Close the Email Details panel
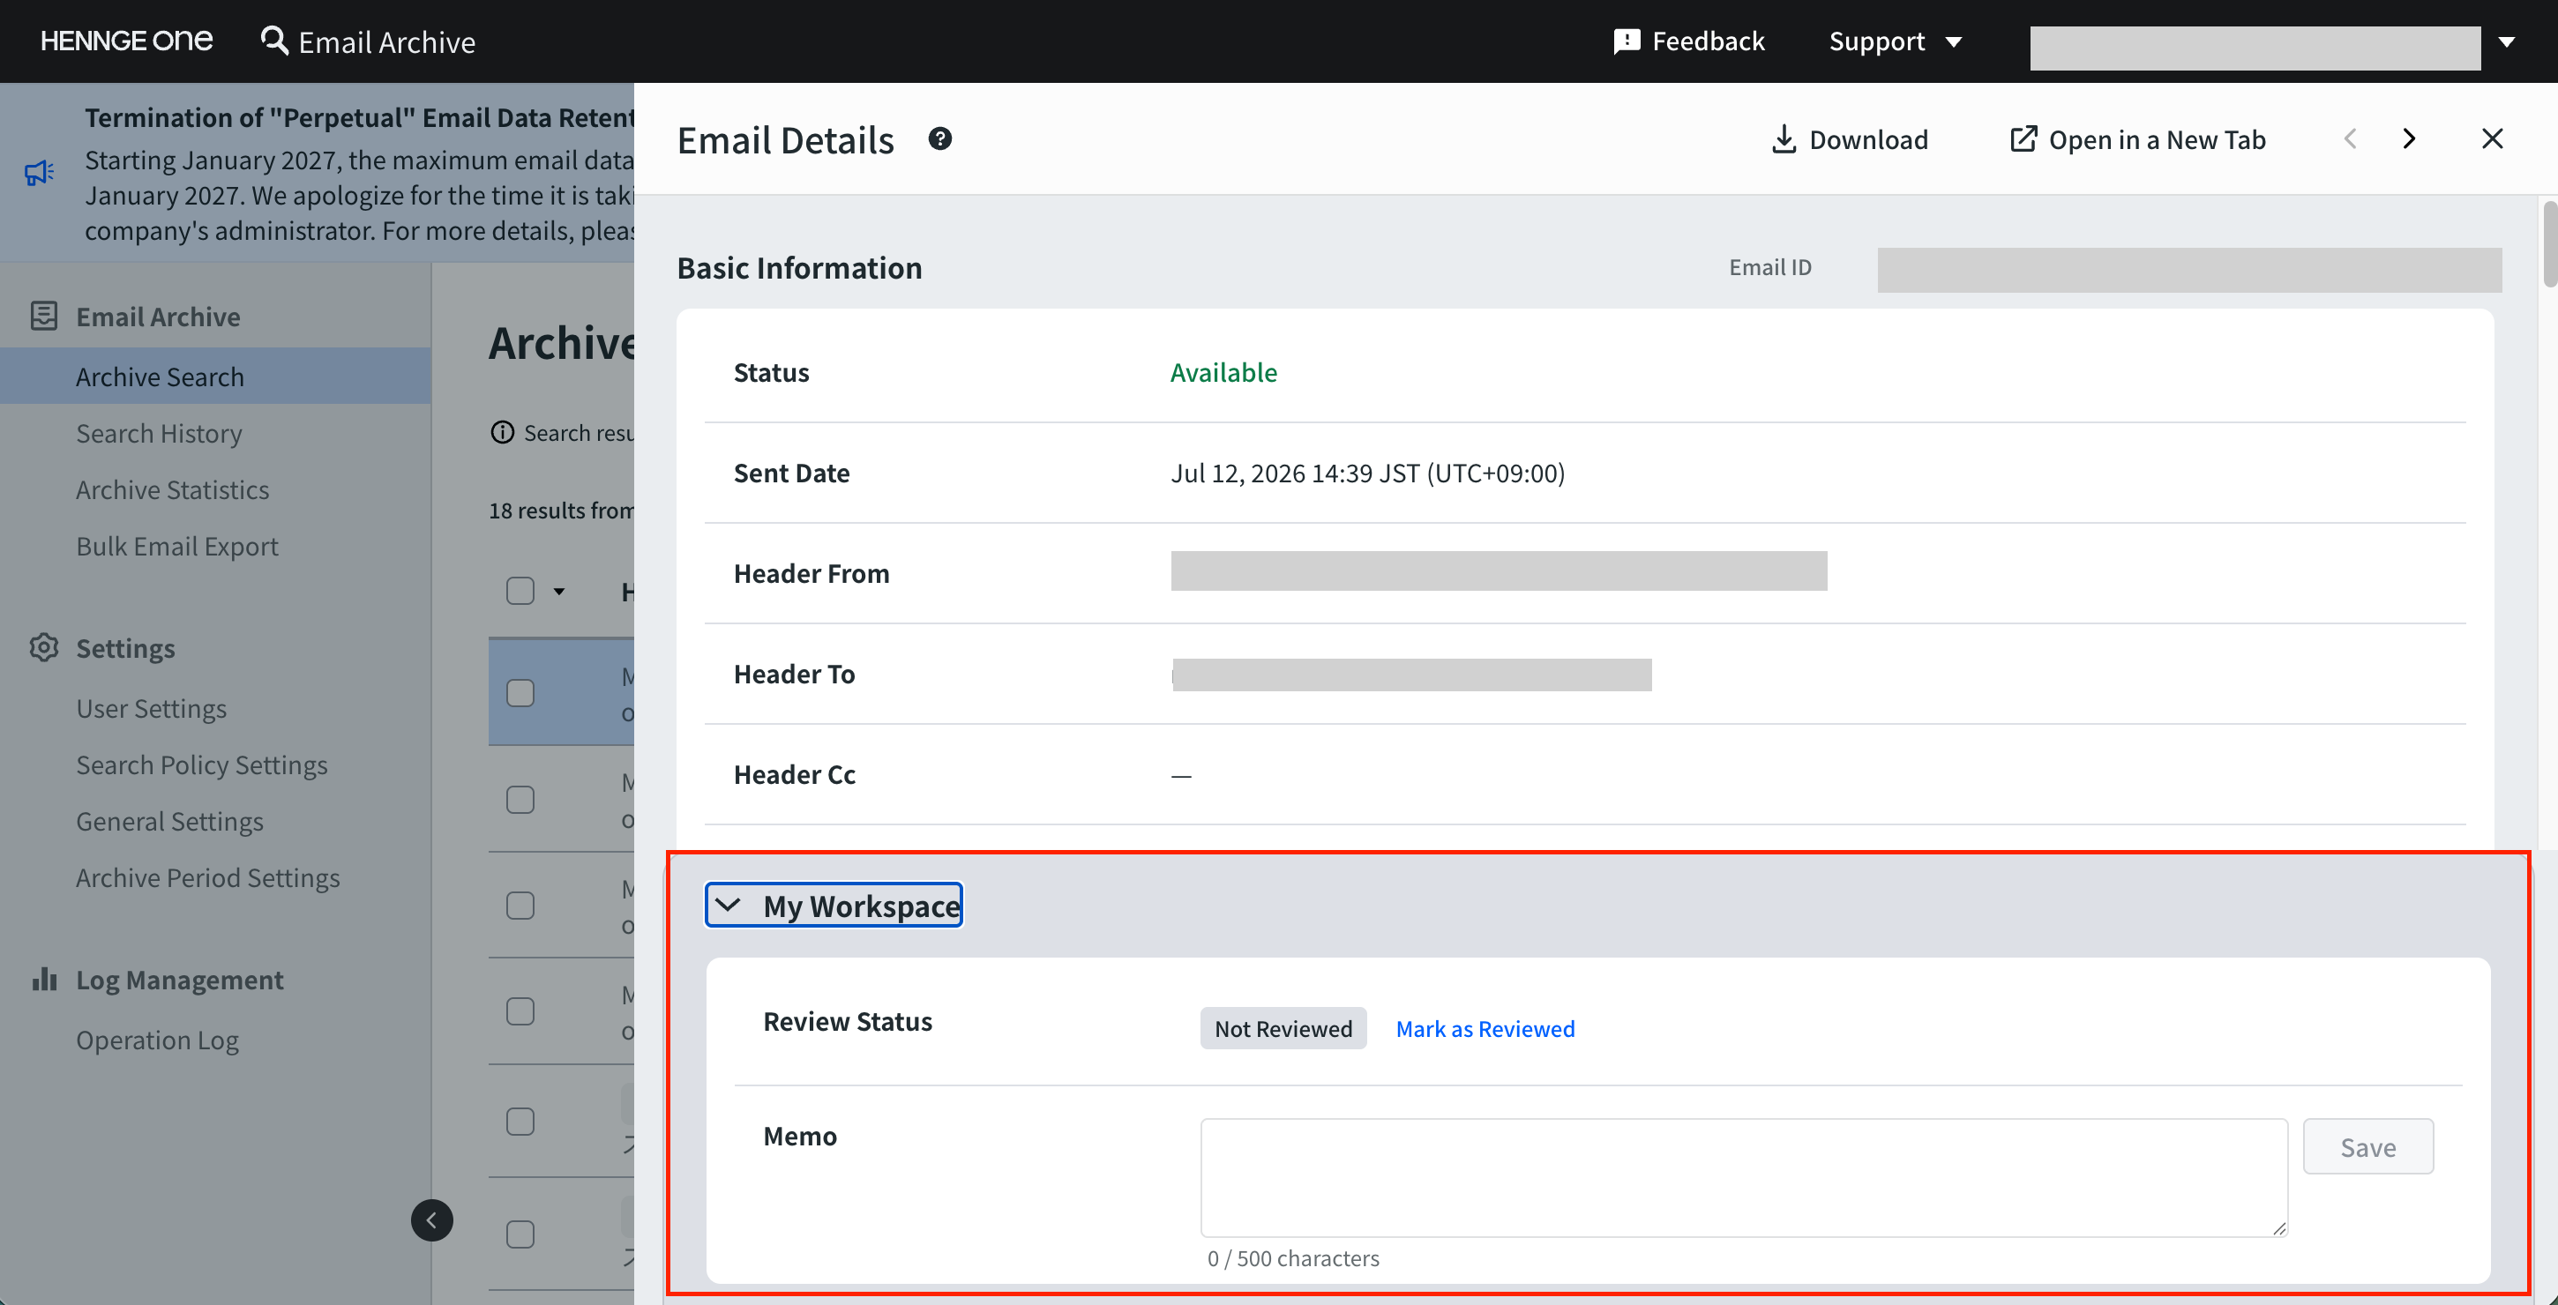Viewport: 2558px width, 1305px height. point(2492,139)
